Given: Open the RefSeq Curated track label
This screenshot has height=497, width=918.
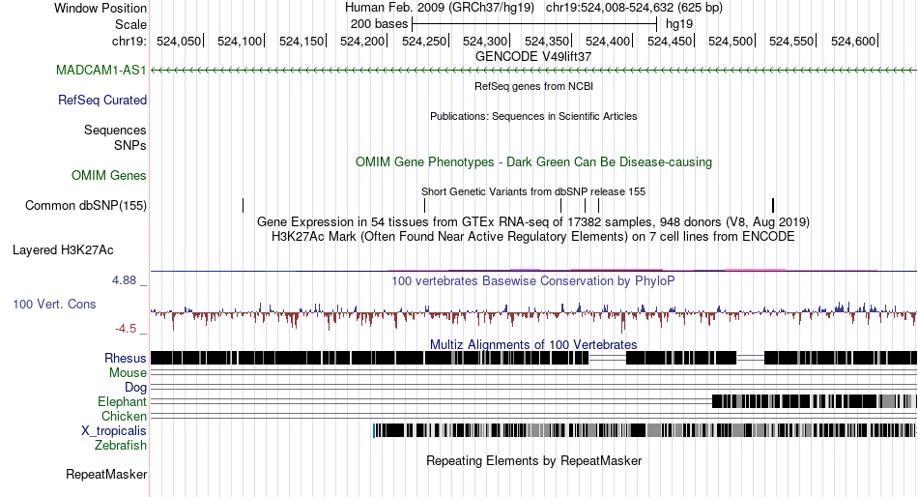Looking at the screenshot, I should [x=102, y=101].
